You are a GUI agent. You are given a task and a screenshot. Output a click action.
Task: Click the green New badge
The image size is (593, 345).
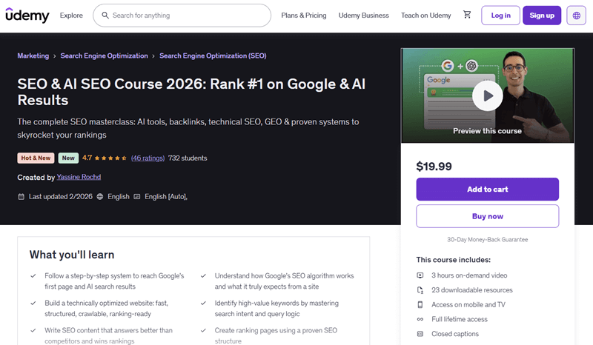(68, 158)
